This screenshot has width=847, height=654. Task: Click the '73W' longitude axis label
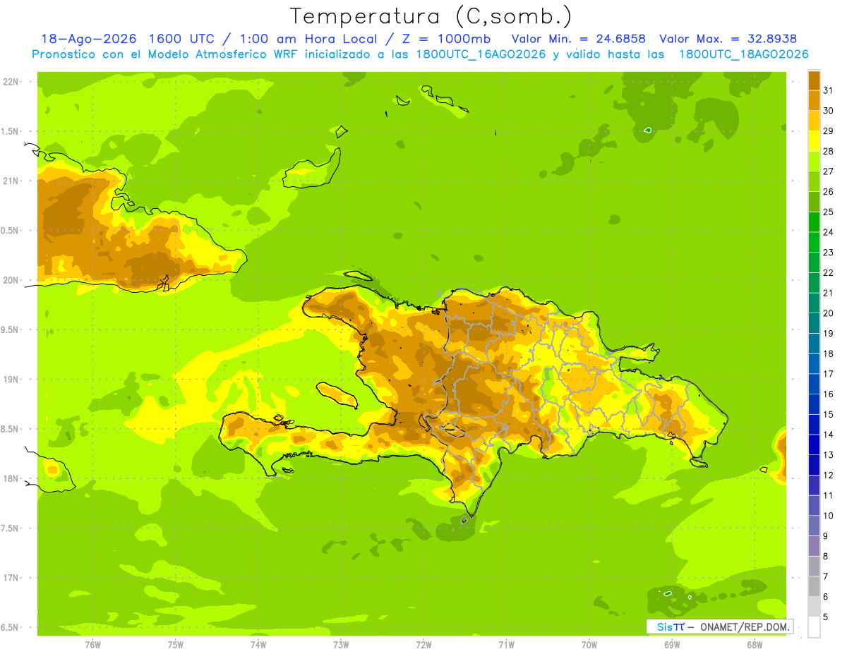click(x=341, y=645)
